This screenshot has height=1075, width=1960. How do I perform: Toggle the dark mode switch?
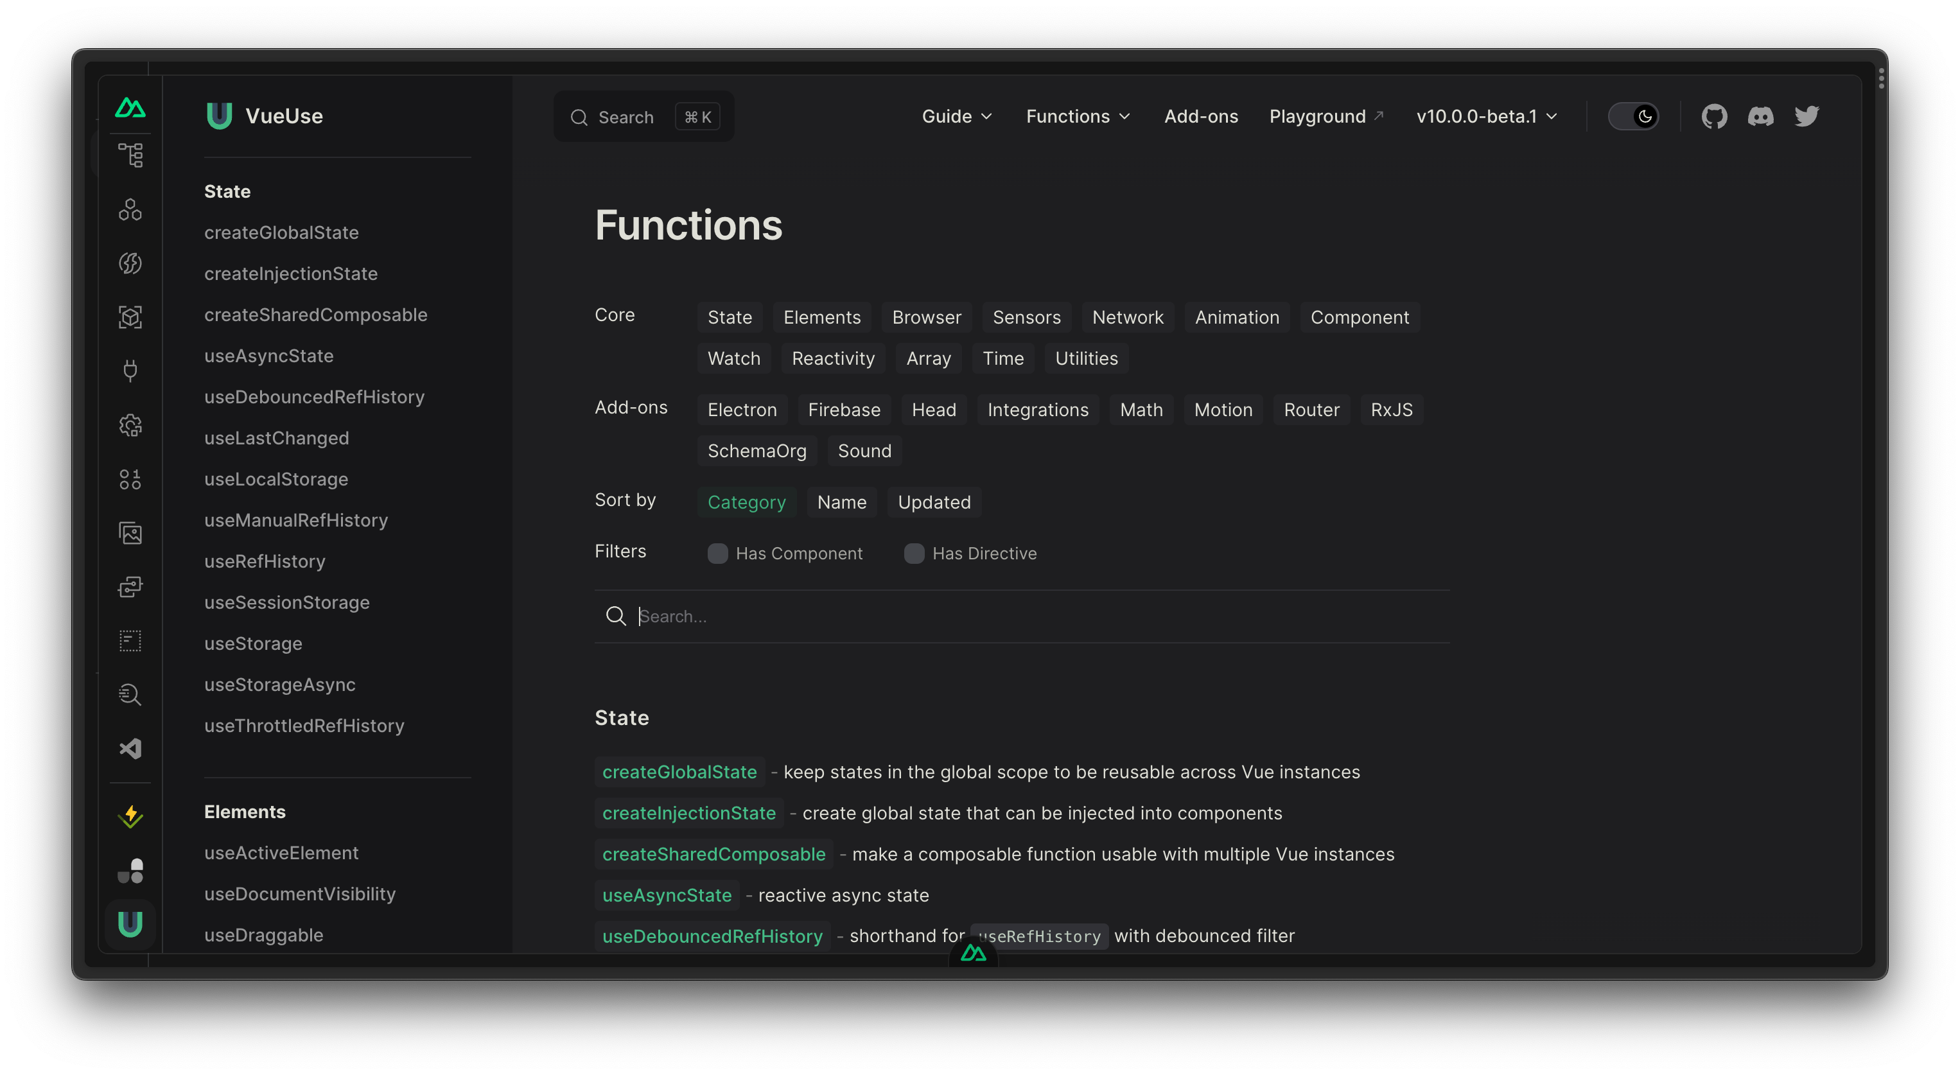click(x=1634, y=116)
